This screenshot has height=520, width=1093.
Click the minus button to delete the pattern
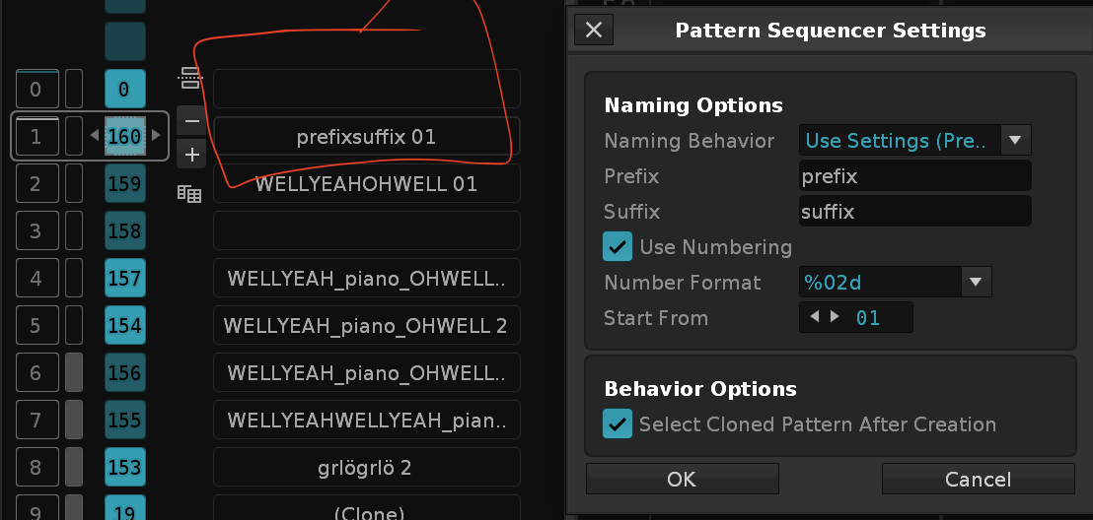(191, 121)
